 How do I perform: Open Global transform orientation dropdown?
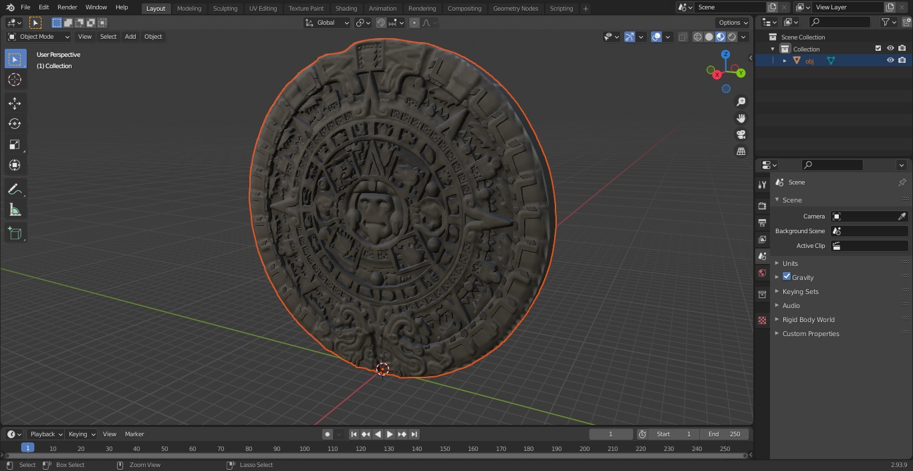point(328,23)
